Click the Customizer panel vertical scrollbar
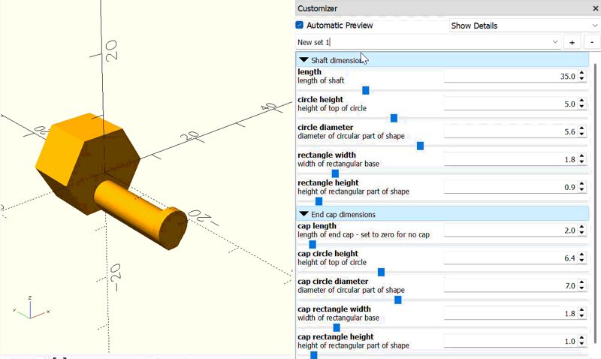601x359 pixels. (595, 203)
